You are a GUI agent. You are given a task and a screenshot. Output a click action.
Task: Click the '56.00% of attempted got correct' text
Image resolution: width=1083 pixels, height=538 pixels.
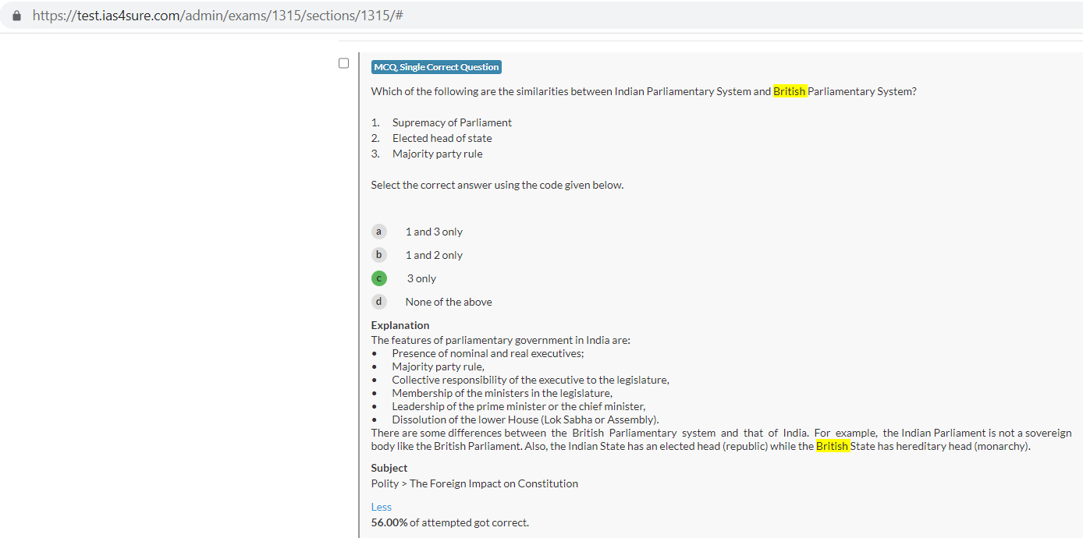449,522
